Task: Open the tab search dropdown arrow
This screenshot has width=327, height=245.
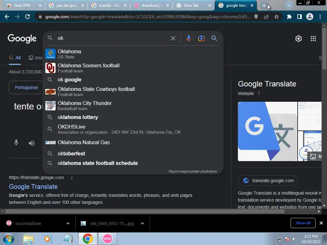Action: click(x=289, y=6)
